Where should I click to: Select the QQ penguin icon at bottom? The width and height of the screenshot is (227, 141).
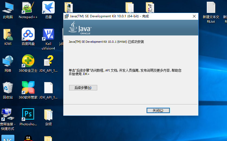tap(28, 138)
